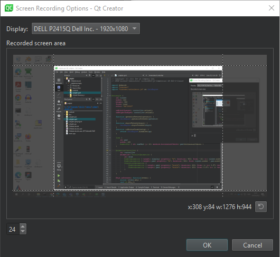This screenshot has width=280, height=257.
Task: Click the reset recorded area icon button
Action: coord(261,206)
